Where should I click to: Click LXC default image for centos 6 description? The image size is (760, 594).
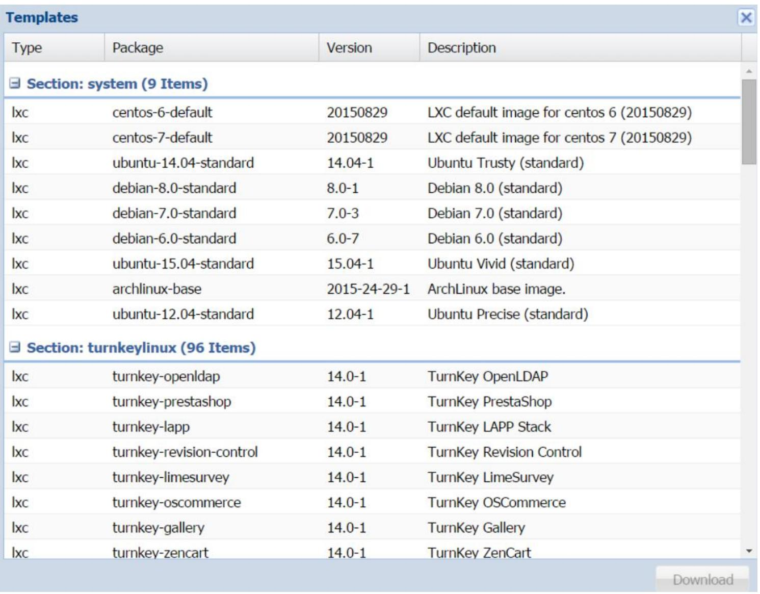[x=559, y=112]
